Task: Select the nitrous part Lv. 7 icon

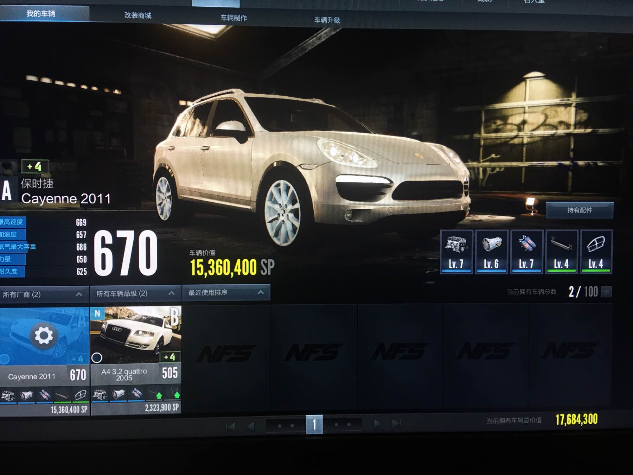Action: coord(526,252)
